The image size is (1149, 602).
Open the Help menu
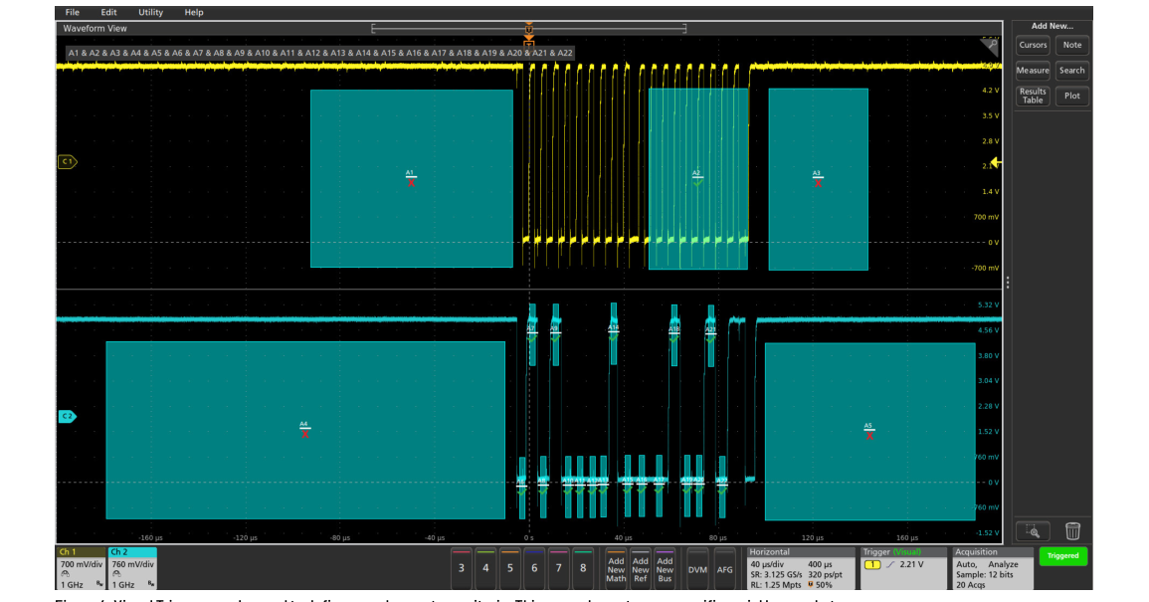[x=194, y=13]
